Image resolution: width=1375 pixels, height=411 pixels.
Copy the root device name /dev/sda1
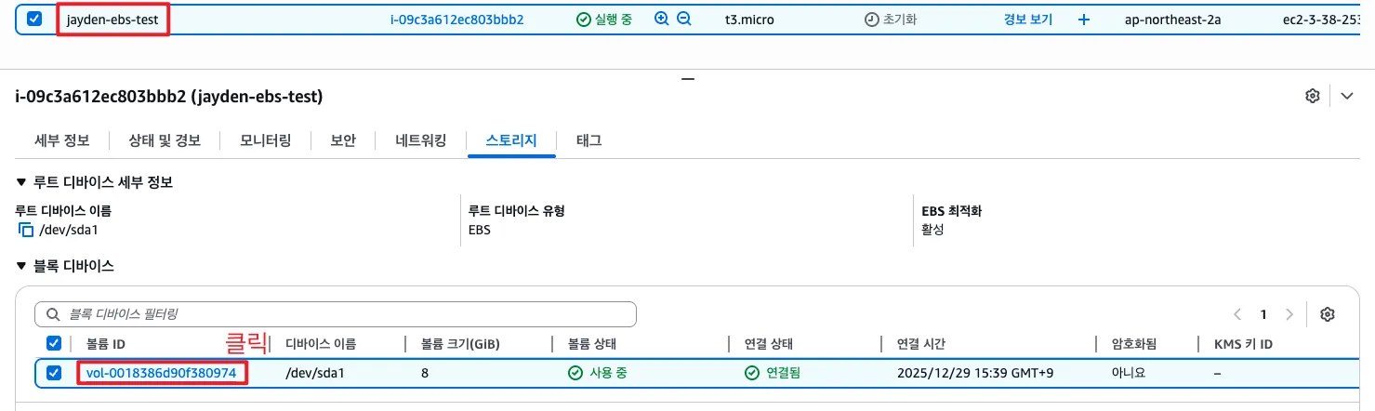[25, 230]
